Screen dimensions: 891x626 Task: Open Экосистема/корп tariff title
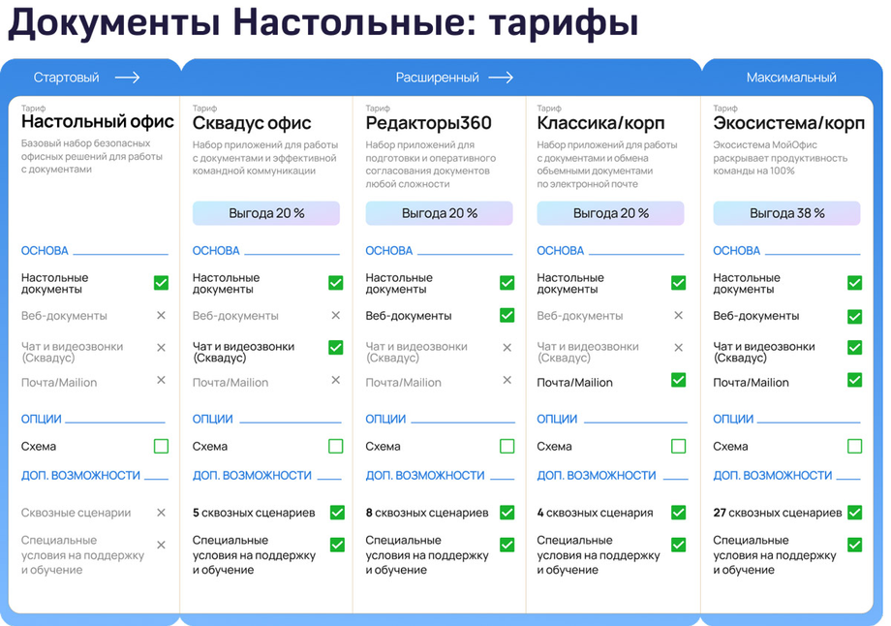click(x=788, y=123)
